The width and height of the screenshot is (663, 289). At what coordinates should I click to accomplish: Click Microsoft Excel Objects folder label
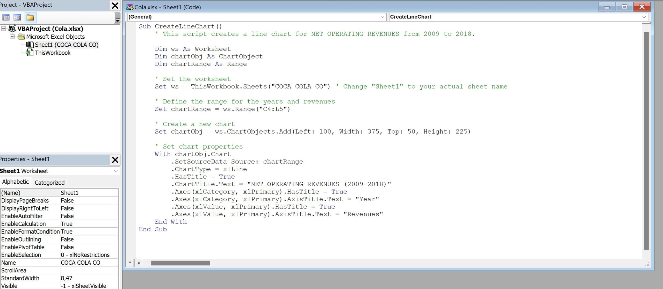pos(55,37)
